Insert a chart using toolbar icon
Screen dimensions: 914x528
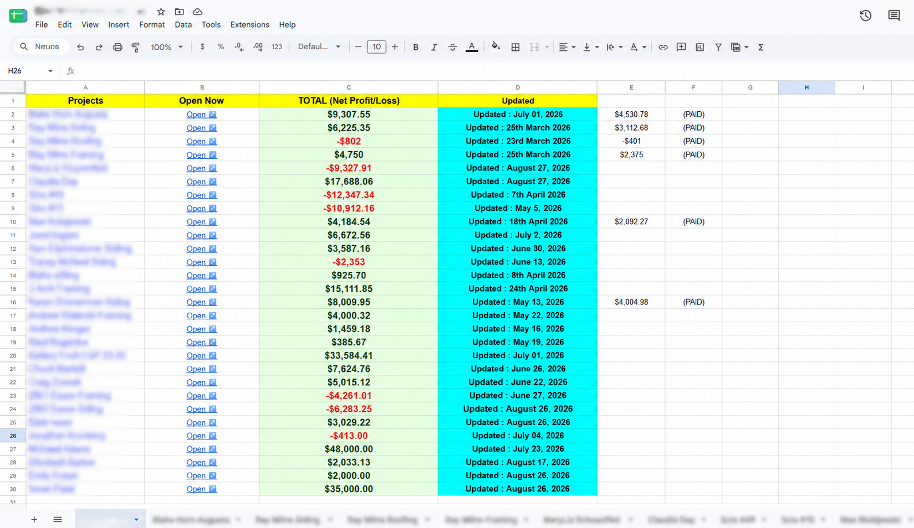700,47
